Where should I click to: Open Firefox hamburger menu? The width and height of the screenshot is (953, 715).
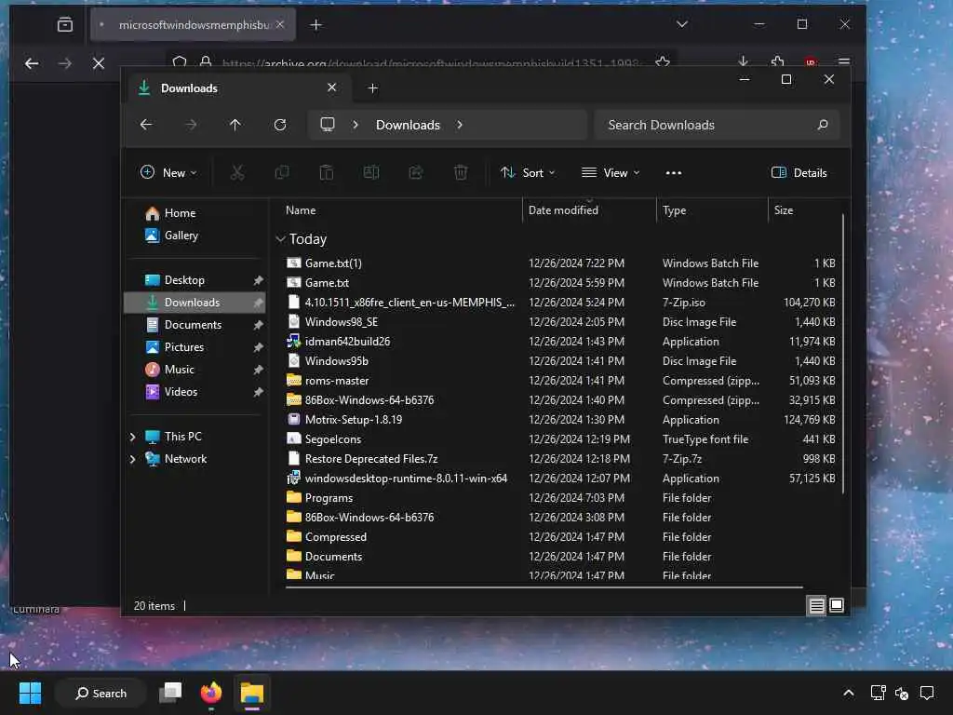pyautogui.click(x=843, y=61)
